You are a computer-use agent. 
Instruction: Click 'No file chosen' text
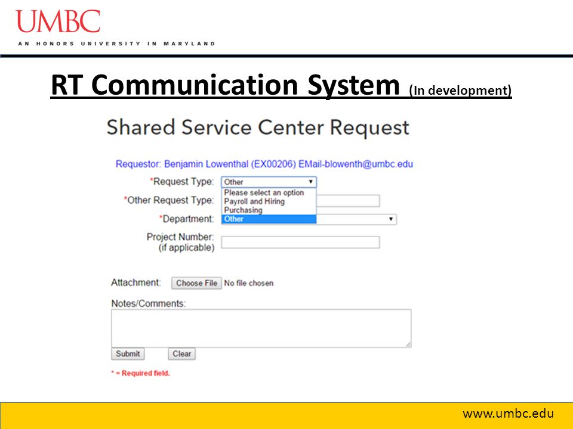coord(248,283)
